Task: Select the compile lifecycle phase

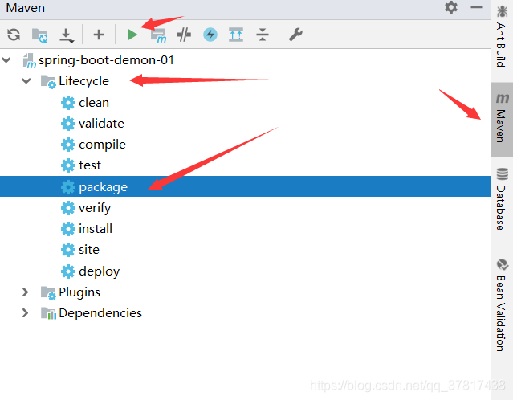Action: [246, 145]
